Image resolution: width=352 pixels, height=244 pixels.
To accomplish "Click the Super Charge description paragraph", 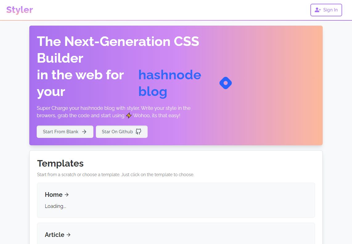I will pos(114,112).
